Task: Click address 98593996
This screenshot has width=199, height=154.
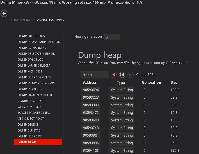Action: (91, 143)
